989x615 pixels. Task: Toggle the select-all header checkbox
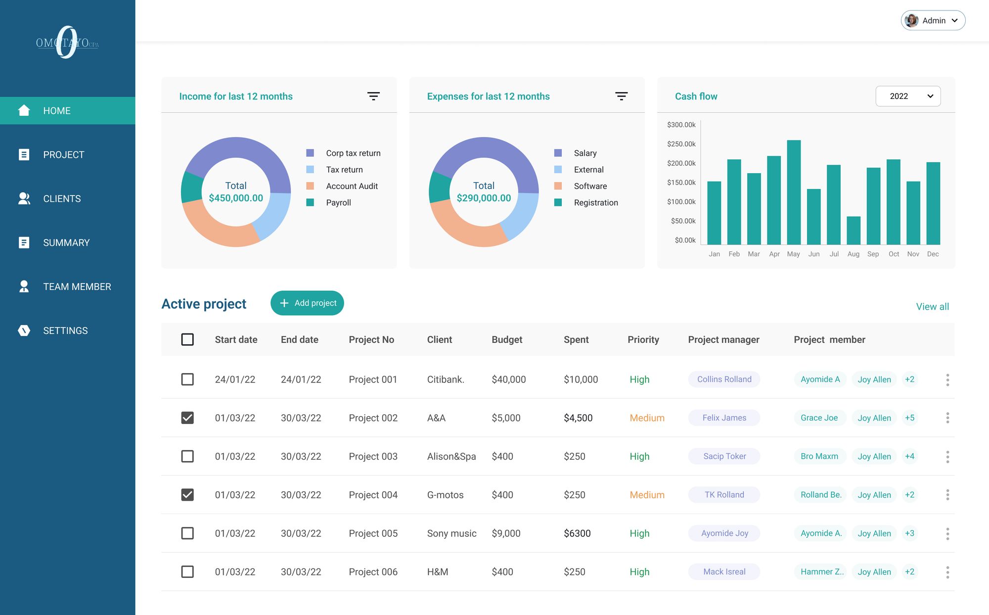[187, 339]
